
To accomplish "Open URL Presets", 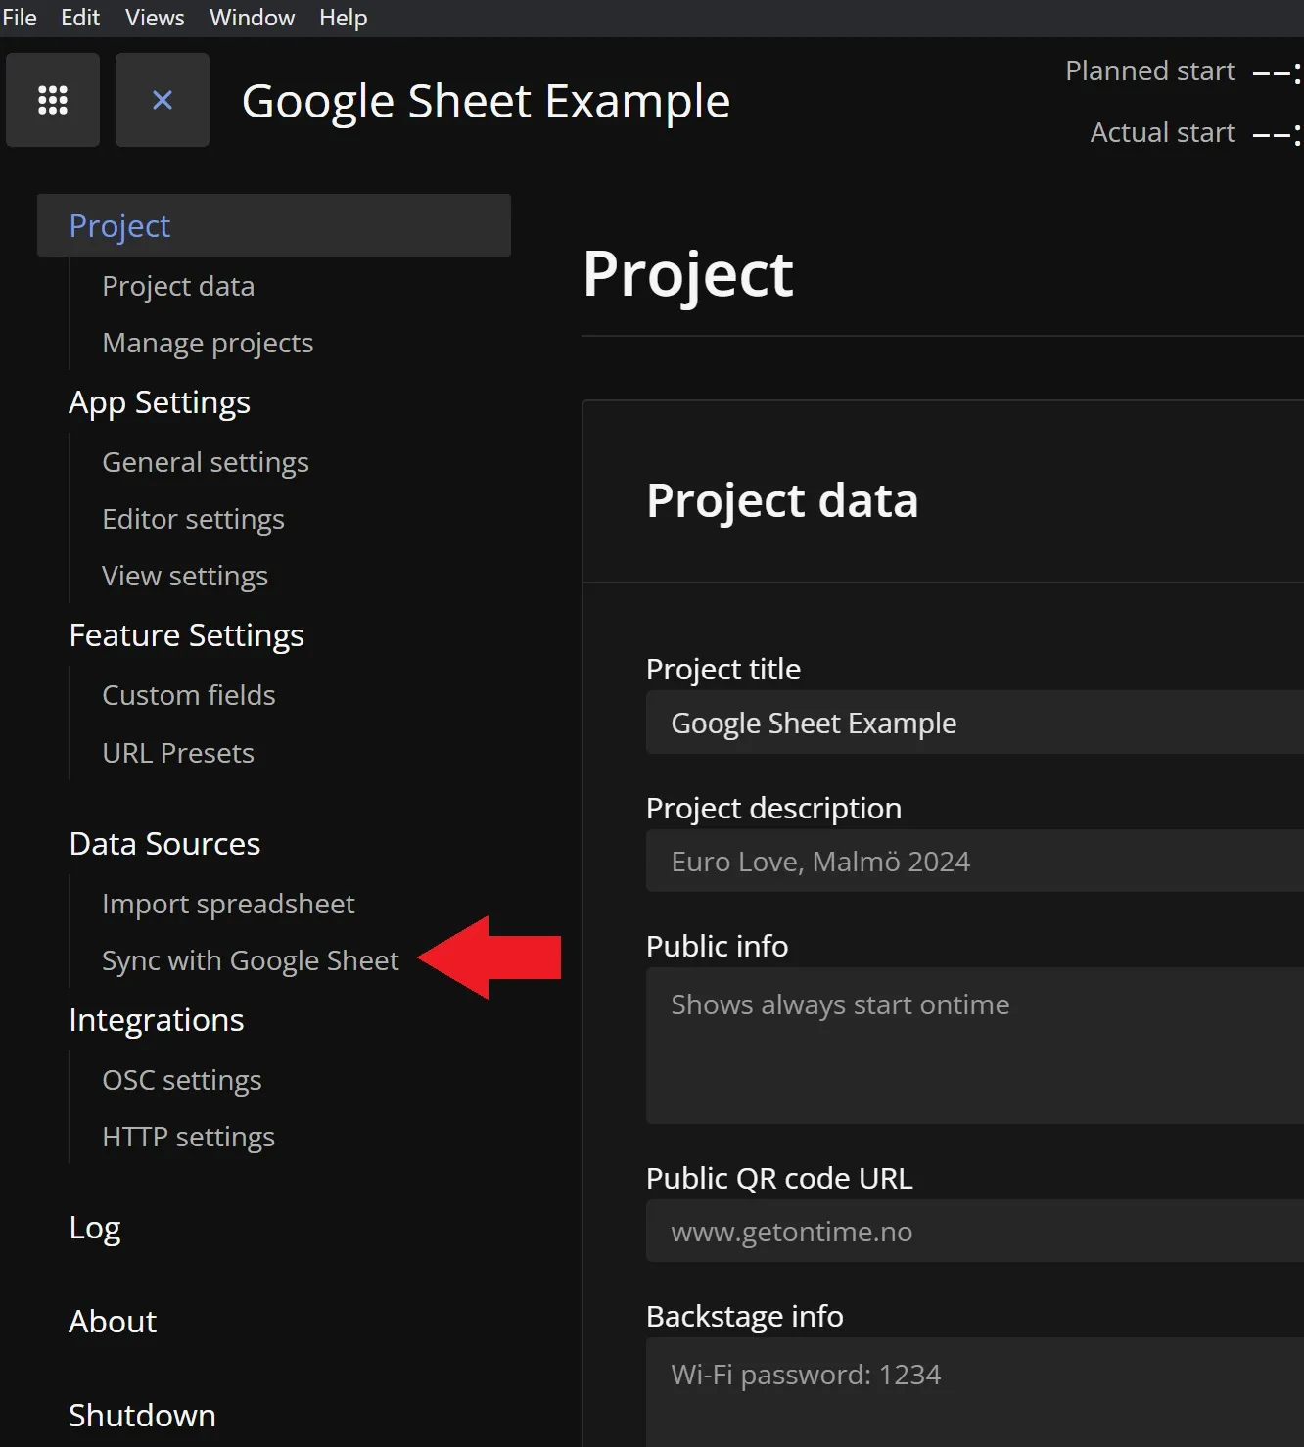I will click(178, 753).
